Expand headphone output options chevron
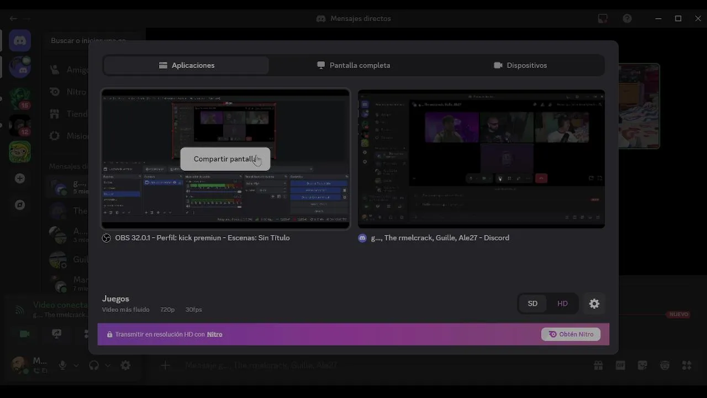Viewport: 707px width, 398px height. tap(108, 365)
